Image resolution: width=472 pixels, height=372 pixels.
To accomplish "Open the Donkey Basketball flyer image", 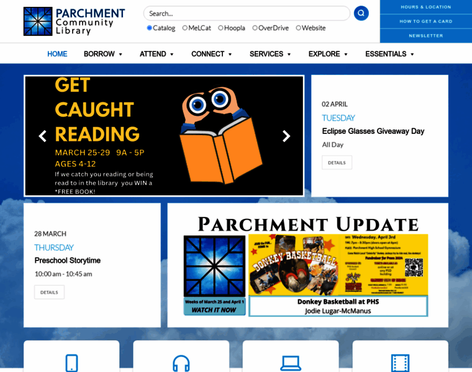I will [338, 264].
